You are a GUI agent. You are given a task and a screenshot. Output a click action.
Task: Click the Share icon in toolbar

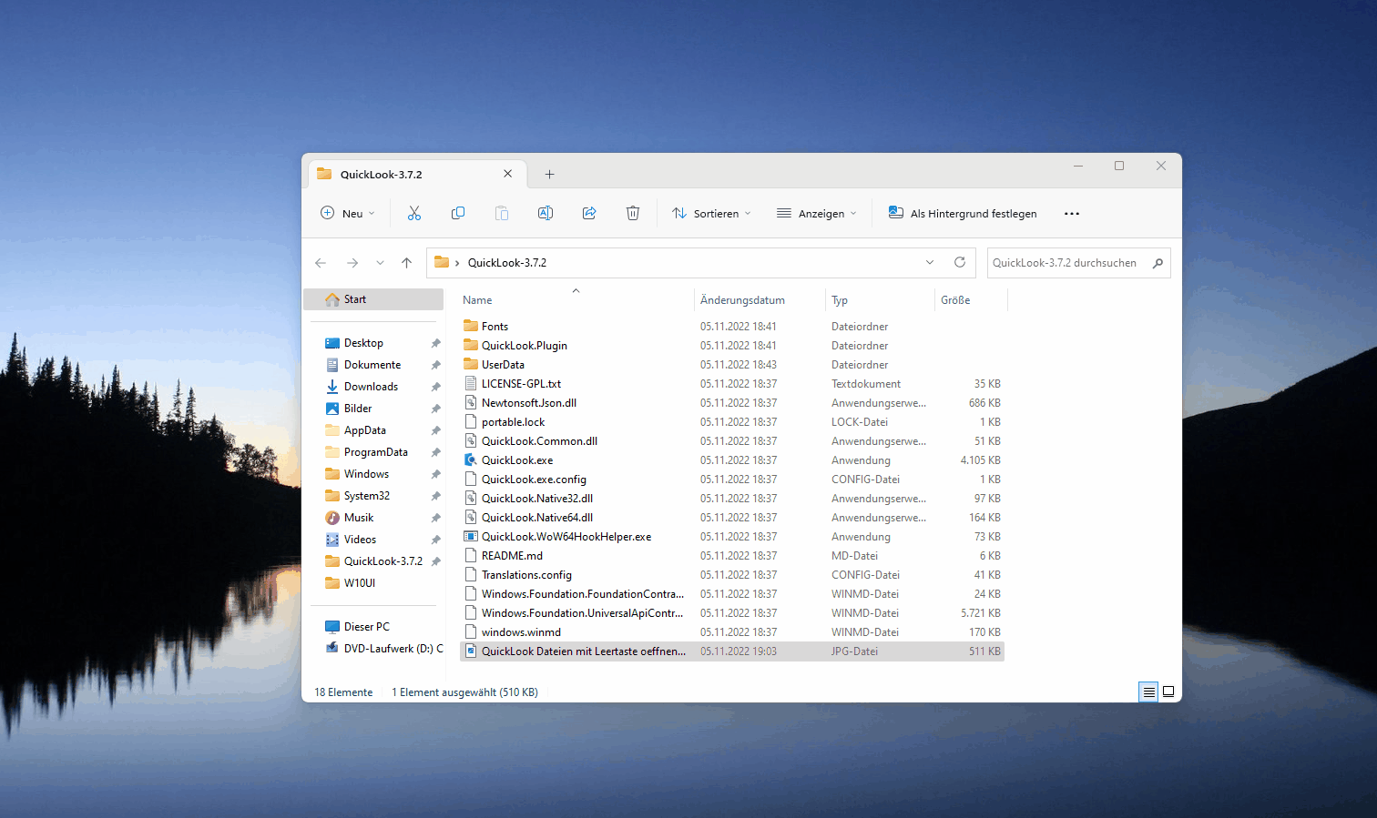point(589,213)
